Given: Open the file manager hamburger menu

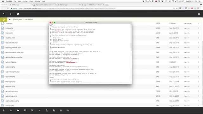Looking at the screenshot, I should click(x=199, y=14).
